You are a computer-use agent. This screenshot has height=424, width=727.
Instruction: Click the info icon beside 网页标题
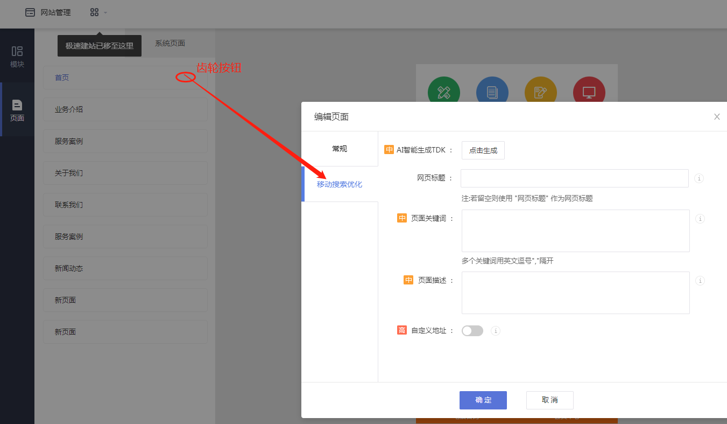[699, 178]
